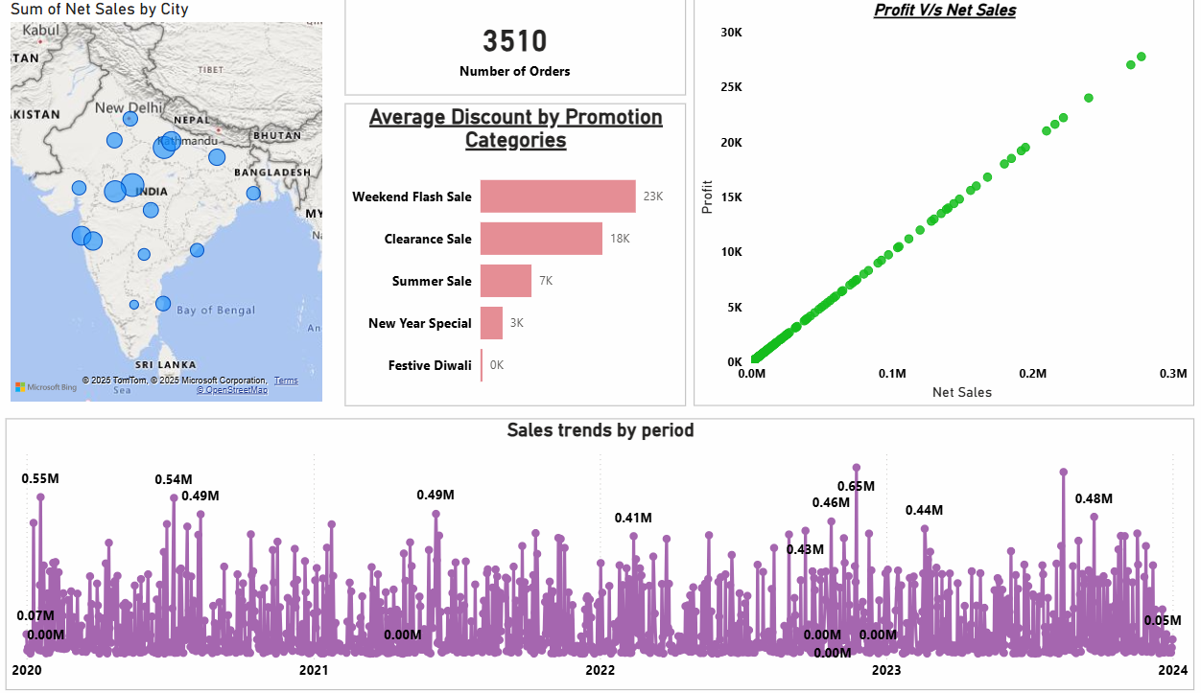Image resolution: width=1201 pixels, height=693 pixels.
Task: Click the Microsoft Bing logo on map
Action: [45, 387]
